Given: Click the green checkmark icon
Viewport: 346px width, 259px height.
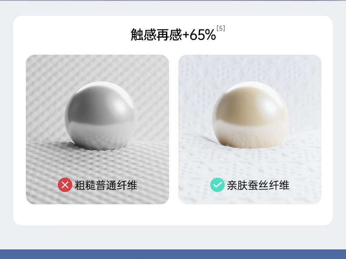Looking at the screenshot, I should [x=217, y=185].
